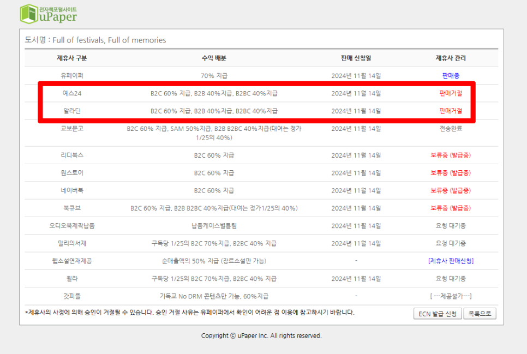Viewport: 527px width, 354px height.
Task: Click the 유페이퍼 row date 2024년 11월 14일
Action: pos(356,76)
